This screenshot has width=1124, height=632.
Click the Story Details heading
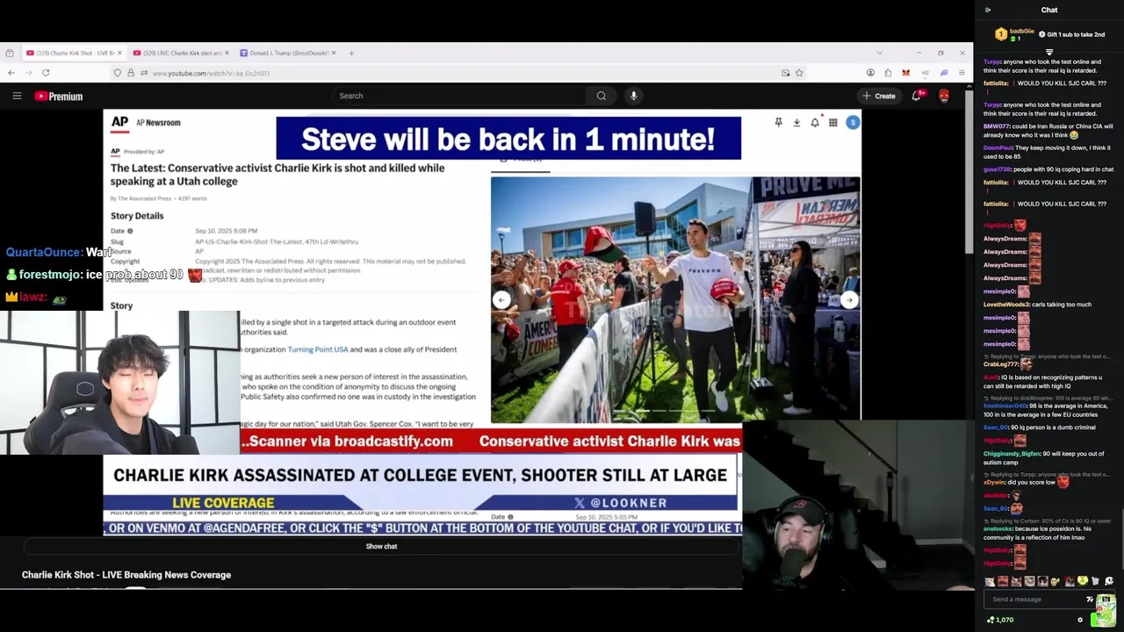[x=137, y=216]
